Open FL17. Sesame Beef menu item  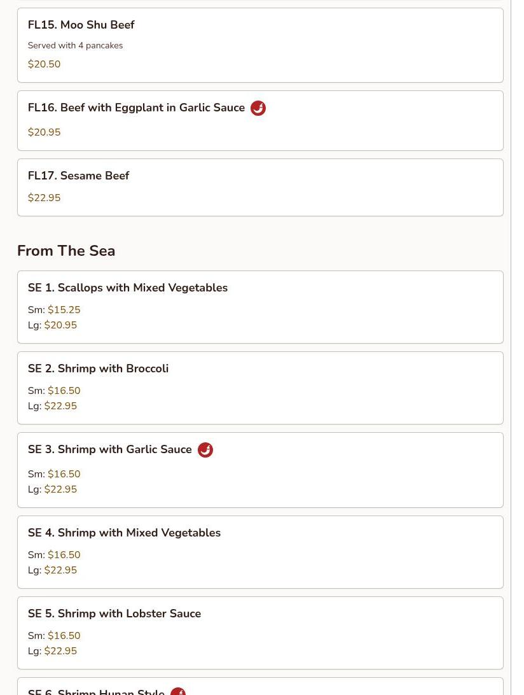point(78,176)
